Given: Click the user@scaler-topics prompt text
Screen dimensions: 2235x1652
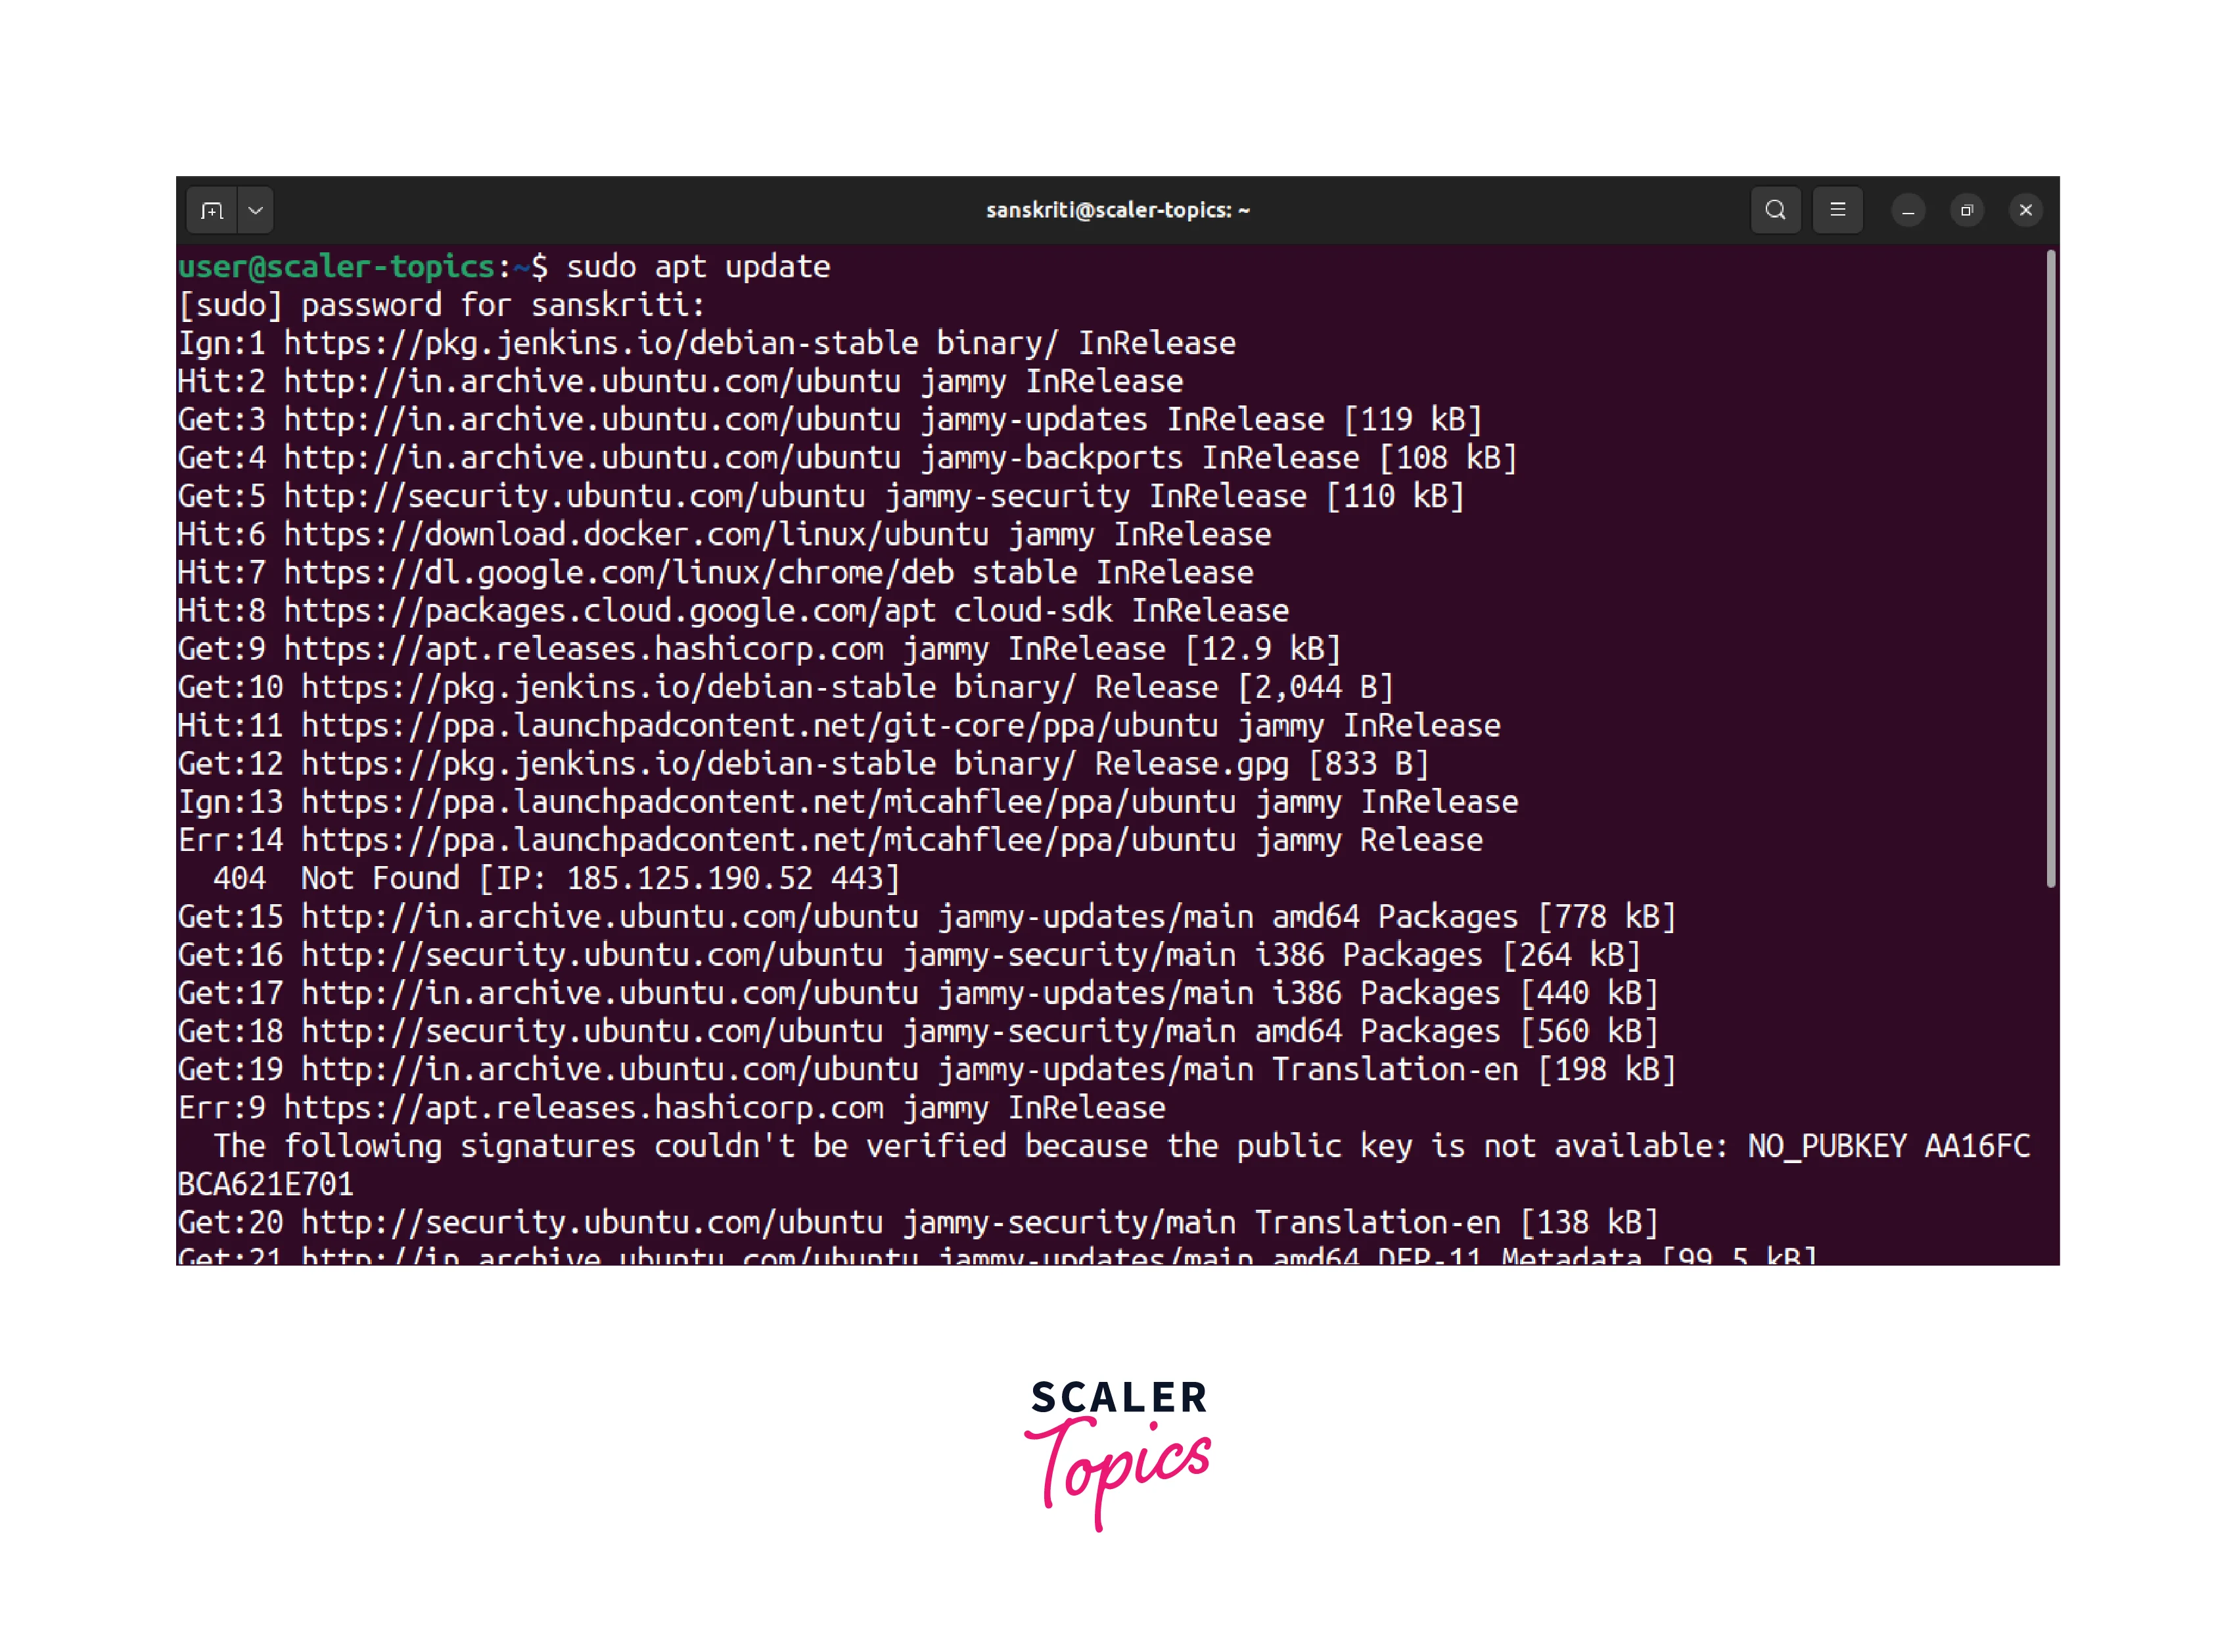Looking at the screenshot, I should point(336,267).
